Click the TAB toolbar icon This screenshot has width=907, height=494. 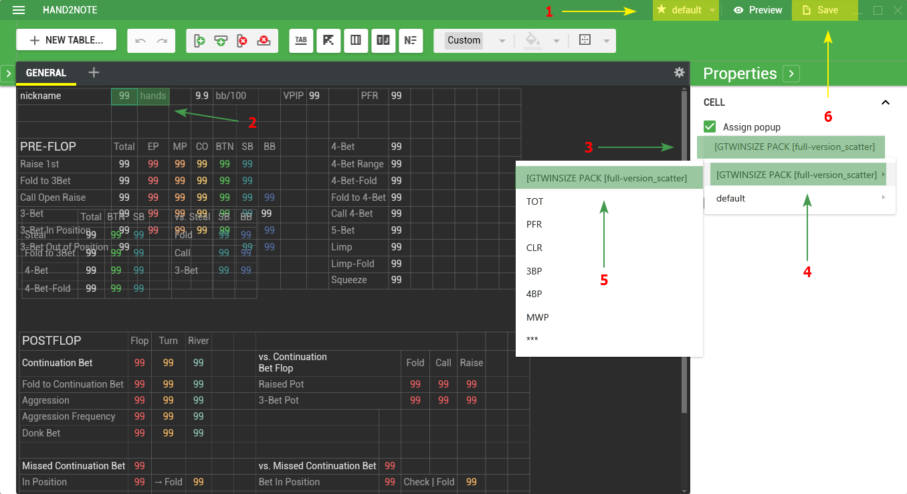coord(301,41)
